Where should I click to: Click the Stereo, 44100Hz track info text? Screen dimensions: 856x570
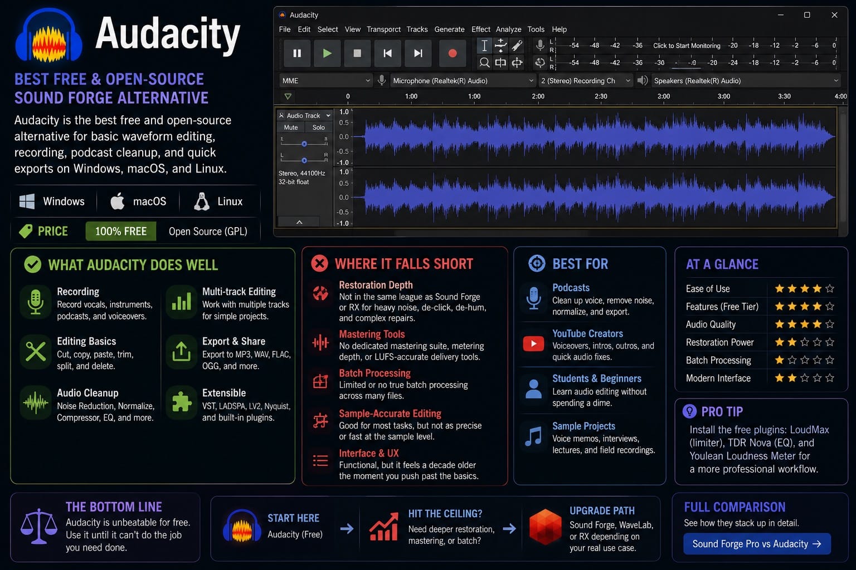tap(301, 173)
